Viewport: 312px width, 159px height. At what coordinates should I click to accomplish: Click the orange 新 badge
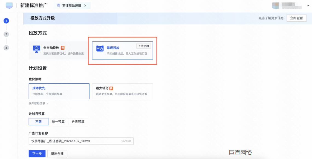pyautogui.click(x=111, y=88)
